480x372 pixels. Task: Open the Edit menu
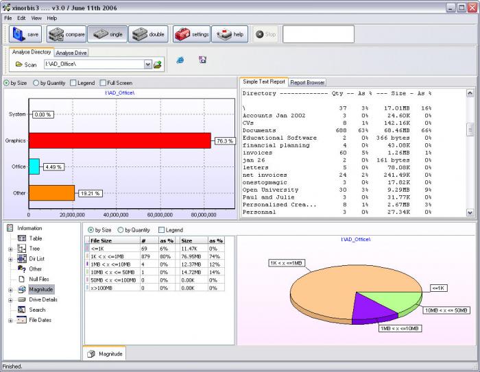pyautogui.click(x=21, y=18)
